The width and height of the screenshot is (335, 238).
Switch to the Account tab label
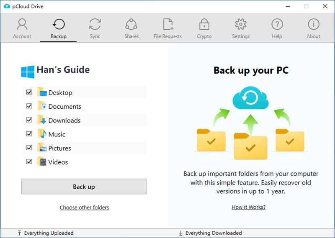pos(22,36)
